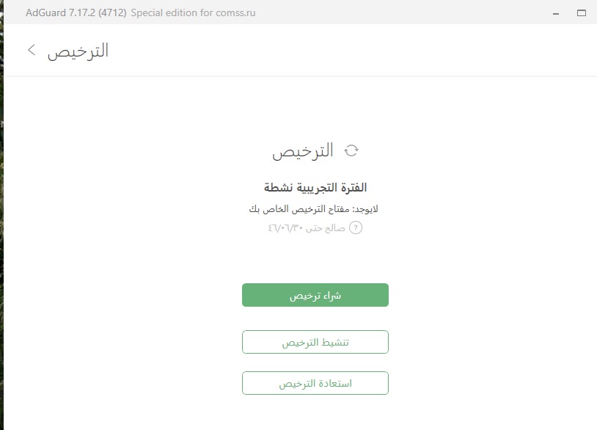Click Special edition for comss.ru label

pyautogui.click(x=193, y=12)
